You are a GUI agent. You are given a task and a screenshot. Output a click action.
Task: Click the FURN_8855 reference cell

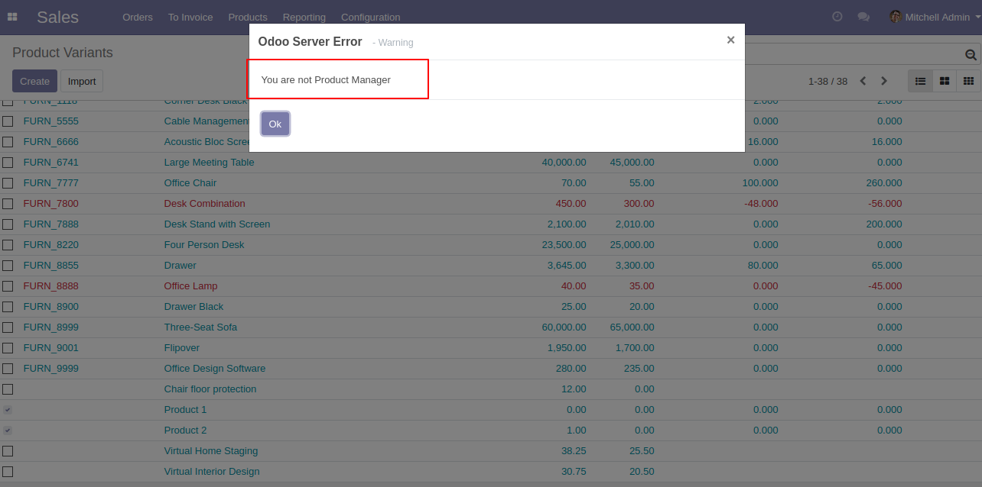[x=50, y=265]
